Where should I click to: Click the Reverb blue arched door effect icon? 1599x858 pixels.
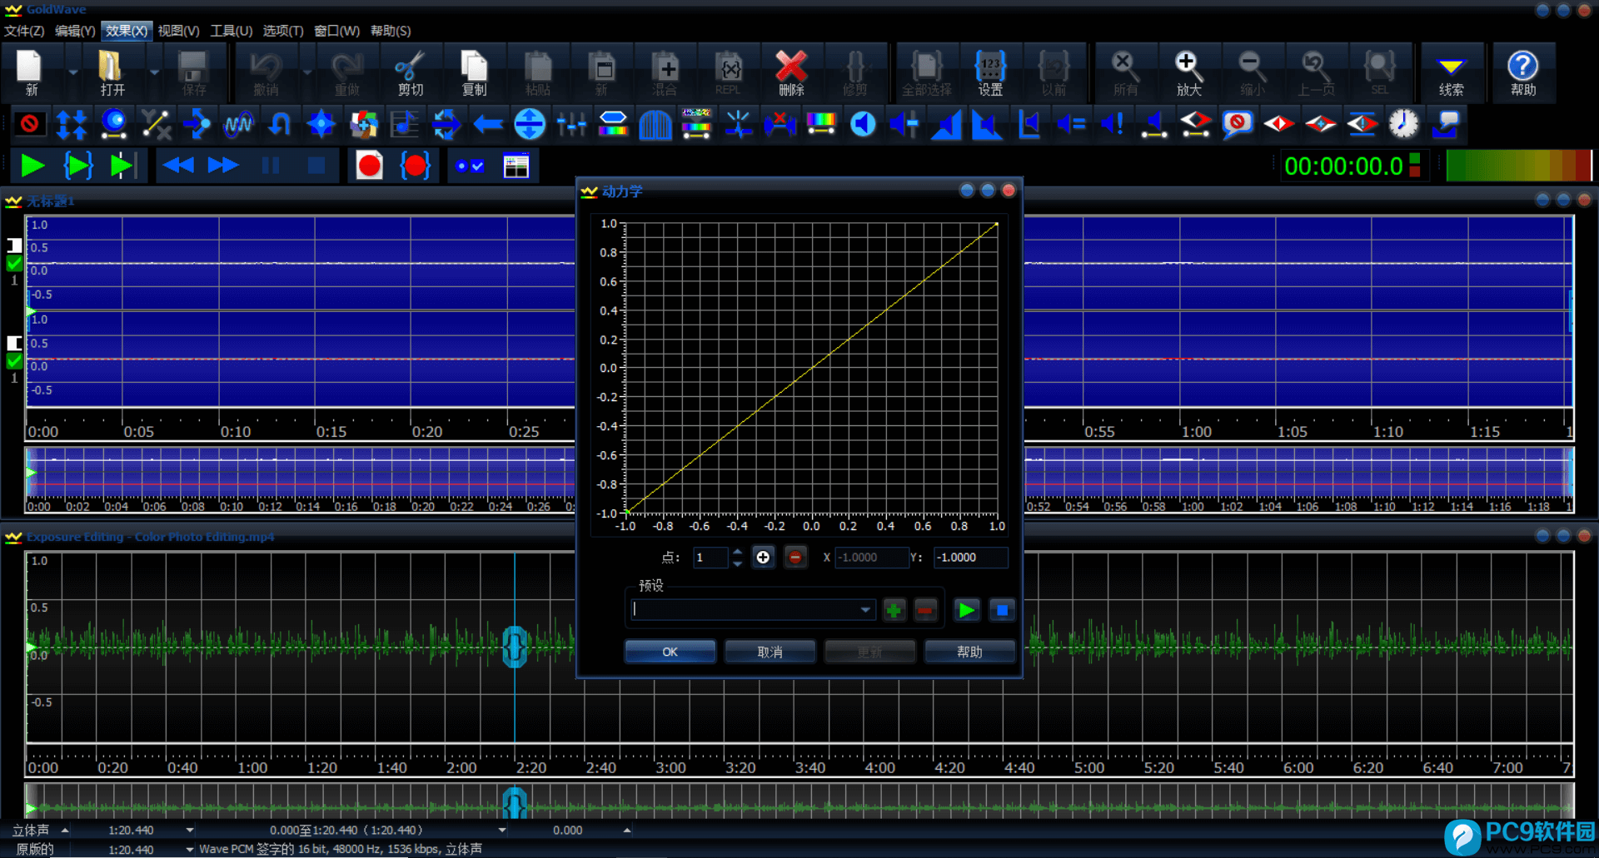(655, 125)
